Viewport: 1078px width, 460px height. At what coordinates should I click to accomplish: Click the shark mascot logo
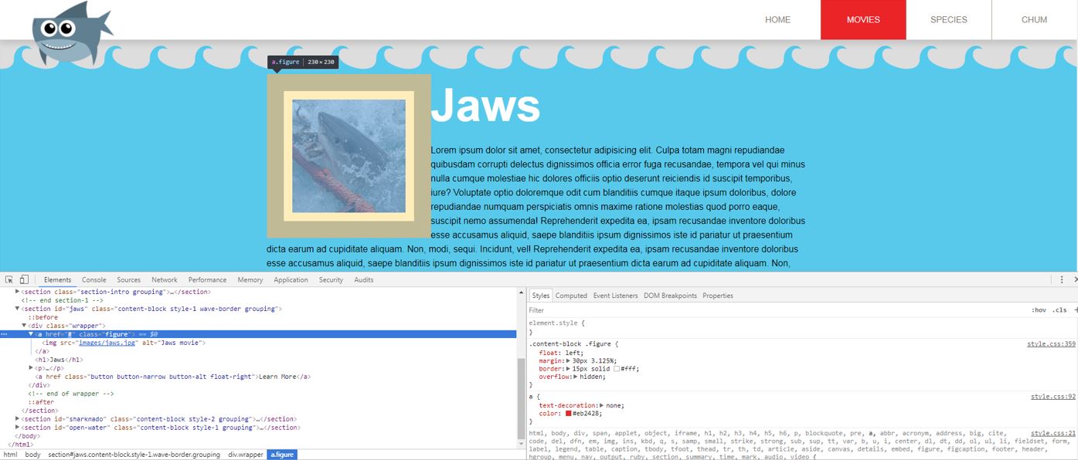click(71, 32)
